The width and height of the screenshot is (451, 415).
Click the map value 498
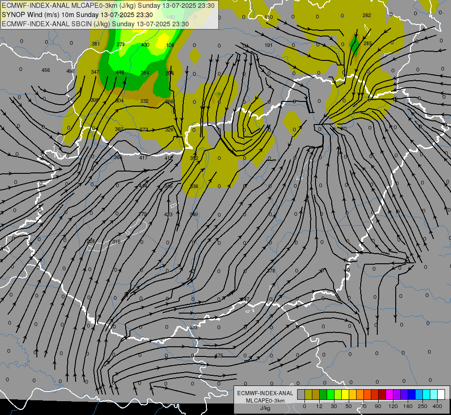point(70,71)
